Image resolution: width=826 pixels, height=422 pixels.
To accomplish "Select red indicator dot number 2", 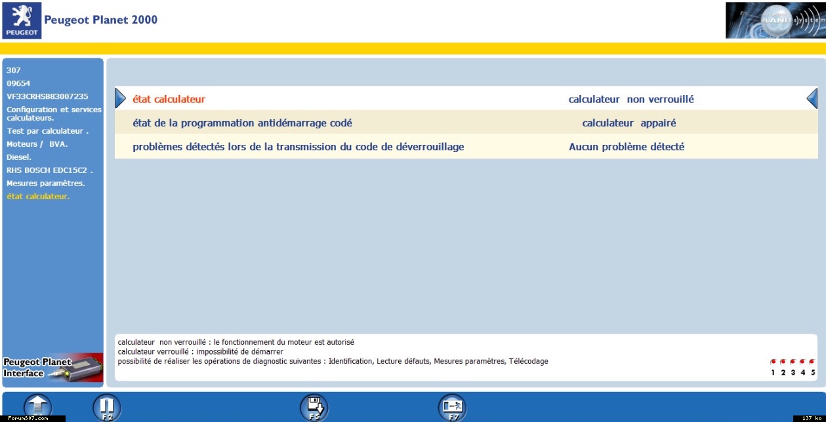I will (783, 362).
